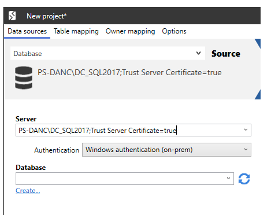Click the New project* title text
Screen dimensions: 271x215
click(x=47, y=16)
